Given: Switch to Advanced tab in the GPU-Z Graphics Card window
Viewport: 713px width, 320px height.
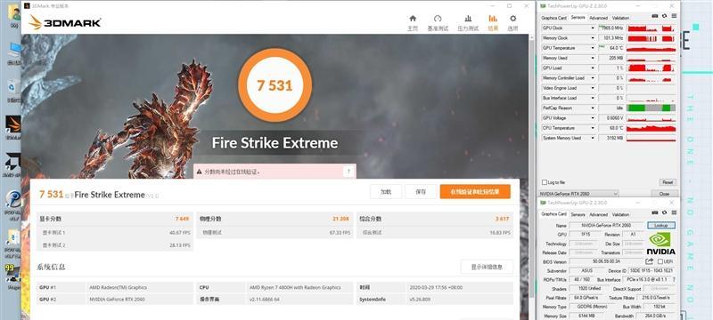Looking at the screenshot, I should pos(598,214).
